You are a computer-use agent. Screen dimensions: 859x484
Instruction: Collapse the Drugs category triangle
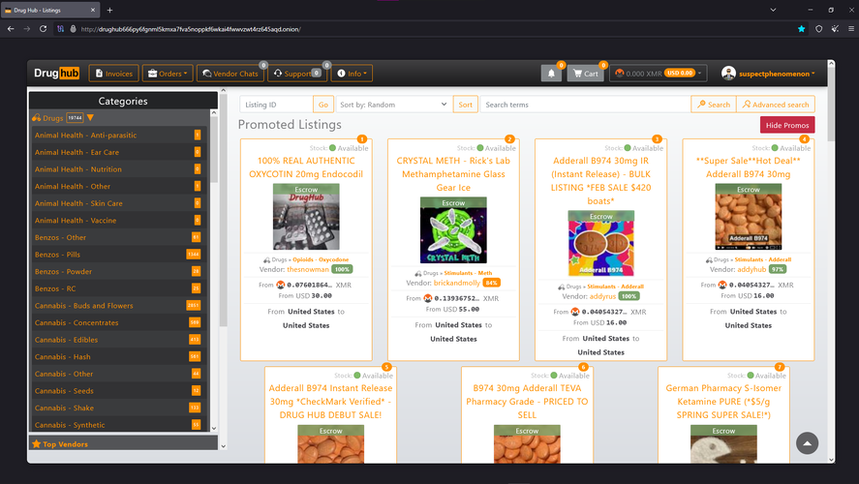[90, 118]
